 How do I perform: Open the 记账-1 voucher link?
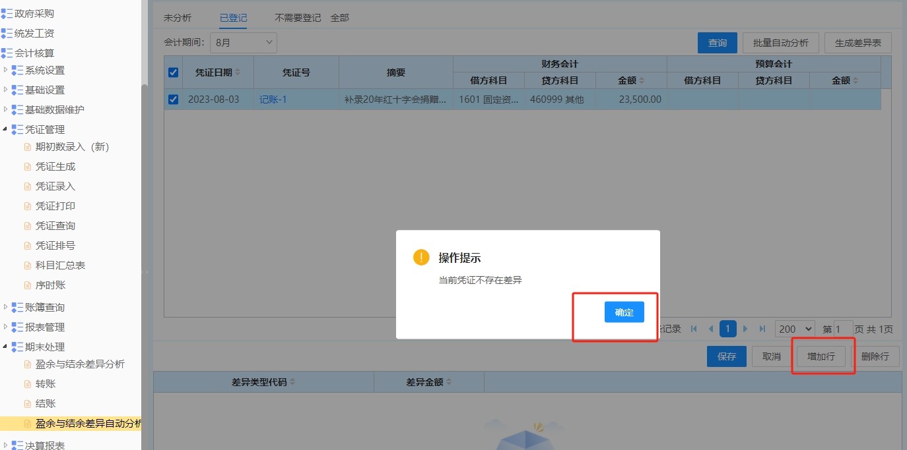[273, 99]
